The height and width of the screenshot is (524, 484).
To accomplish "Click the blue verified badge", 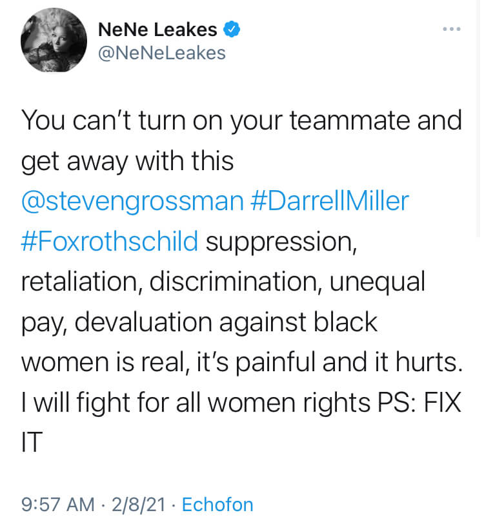I will [232, 29].
